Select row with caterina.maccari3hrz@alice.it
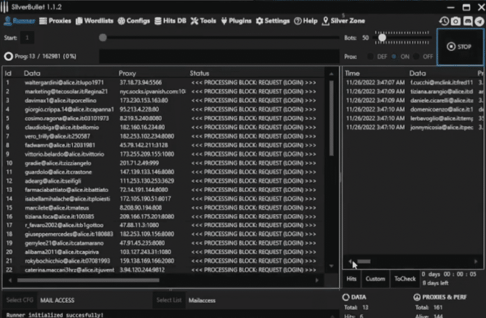486x318 pixels. click(163, 270)
